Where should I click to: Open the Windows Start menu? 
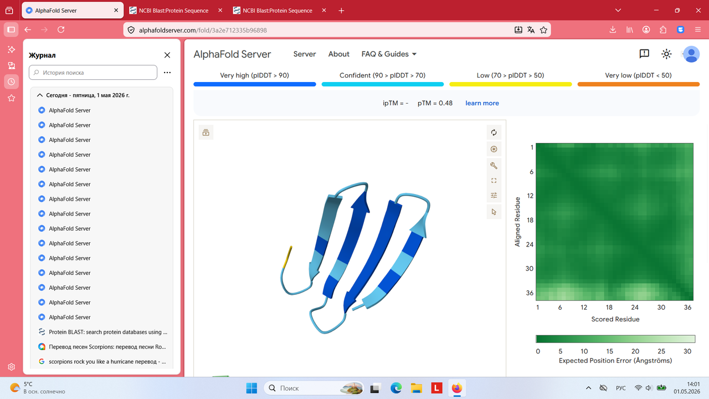[x=251, y=388]
